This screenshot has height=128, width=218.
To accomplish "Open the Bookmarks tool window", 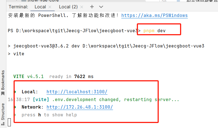I will 3,80.
